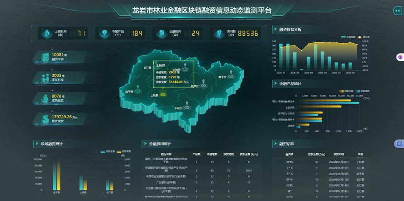Click the 2026年06月15日 date cell
404x201 pixels.
point(339,168)
